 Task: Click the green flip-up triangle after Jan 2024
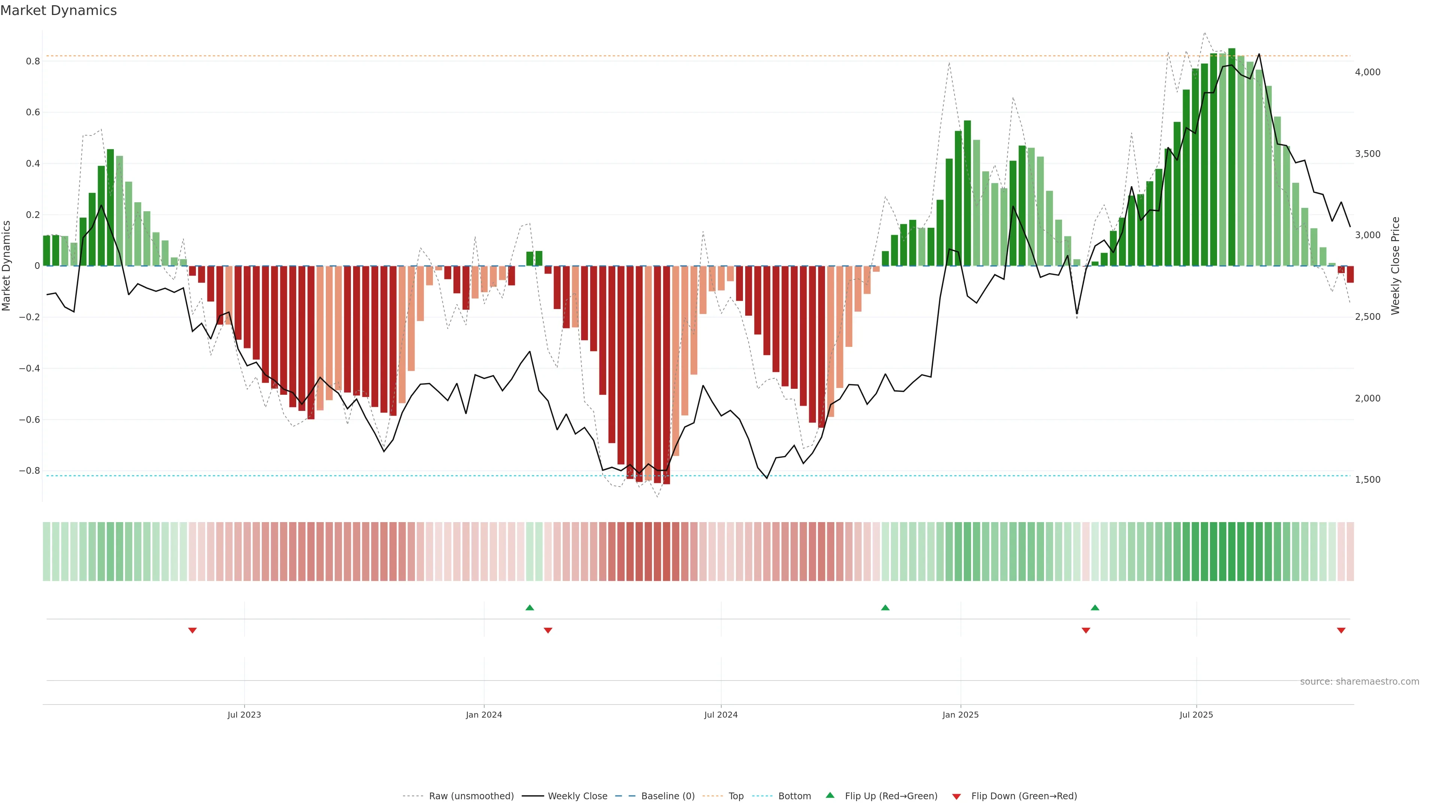(x=530, y=607)
